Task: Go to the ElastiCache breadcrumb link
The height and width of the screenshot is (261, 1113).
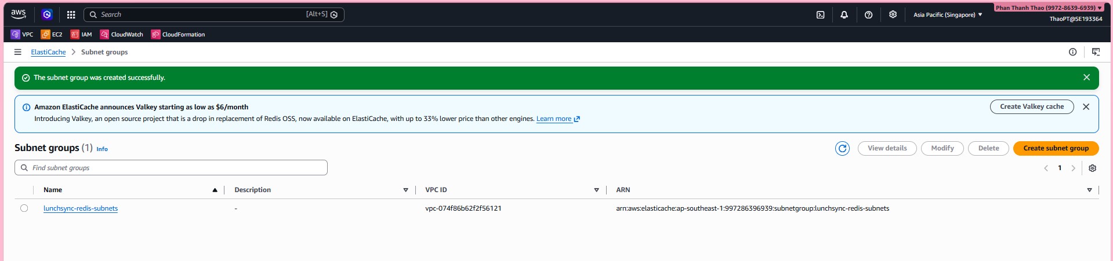Action: click(48, 52)
